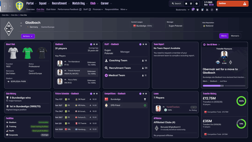Click Tim Kleindienst's player portrait

[x=60, y=63]
